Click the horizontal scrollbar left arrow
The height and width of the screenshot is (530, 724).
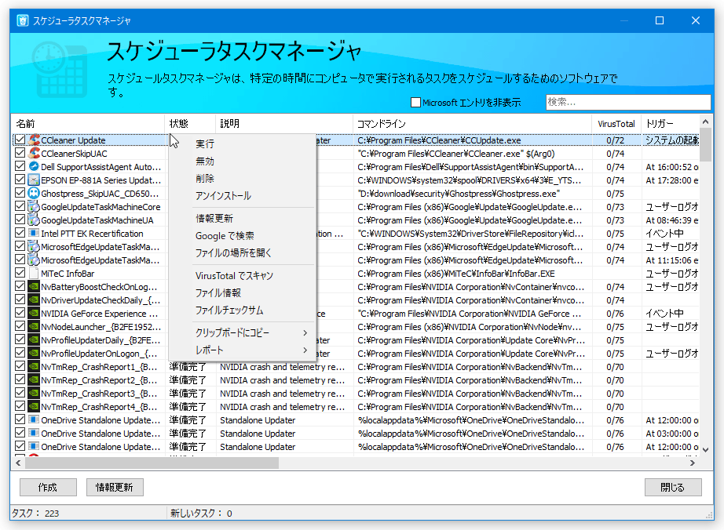18,463
